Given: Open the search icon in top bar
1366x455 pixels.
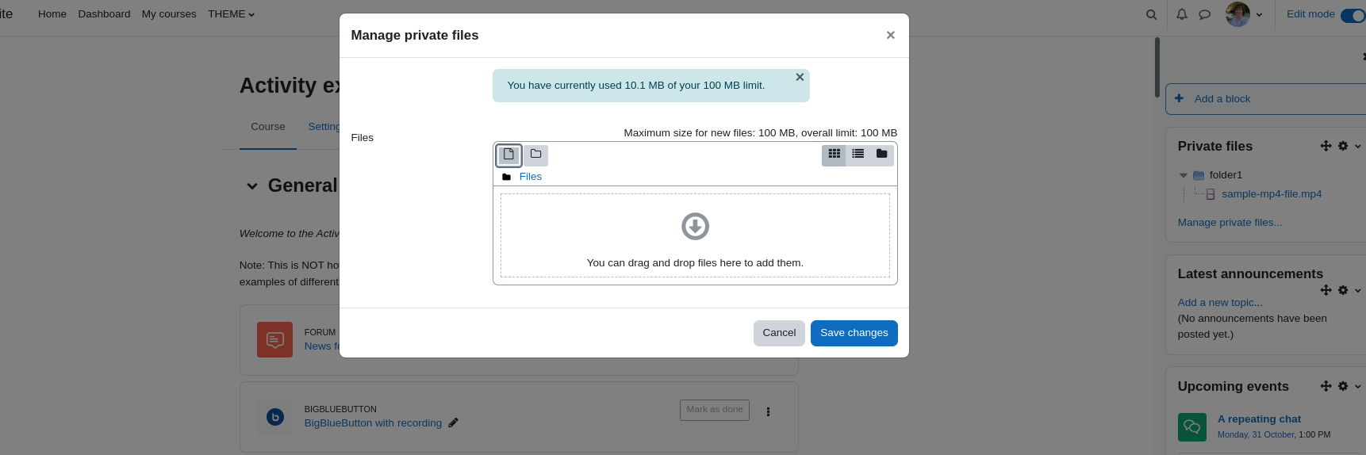Looking at the screenshot, I should click(x=1151, y=14).
